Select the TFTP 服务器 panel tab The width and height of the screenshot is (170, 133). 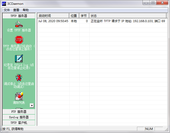pos(19,16)
